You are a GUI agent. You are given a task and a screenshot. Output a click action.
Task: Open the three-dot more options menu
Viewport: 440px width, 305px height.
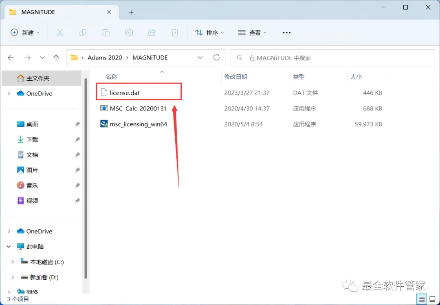[286, 33]
